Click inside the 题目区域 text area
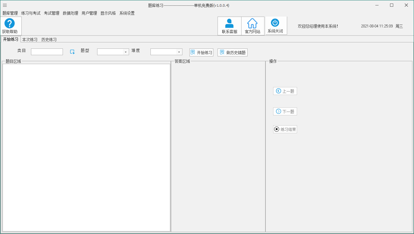 (x=86, y=148)
